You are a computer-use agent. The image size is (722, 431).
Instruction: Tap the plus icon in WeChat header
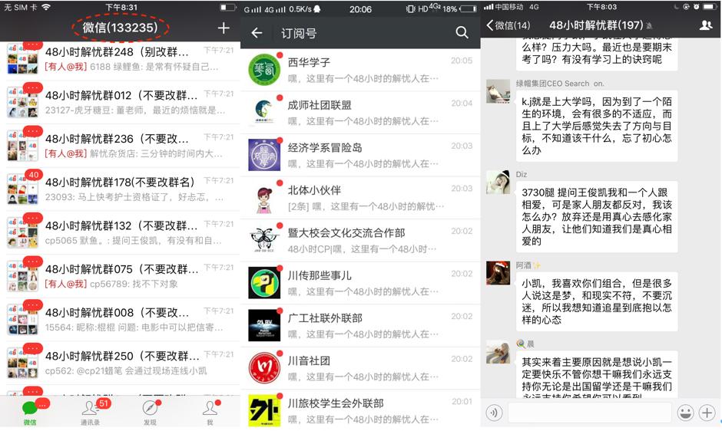(x=224, y=28)
